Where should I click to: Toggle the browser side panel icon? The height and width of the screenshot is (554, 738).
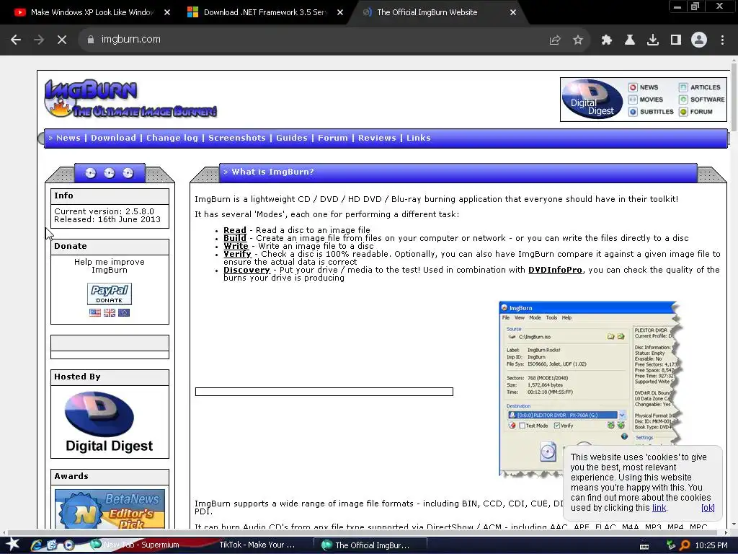(x=676, y=40)
